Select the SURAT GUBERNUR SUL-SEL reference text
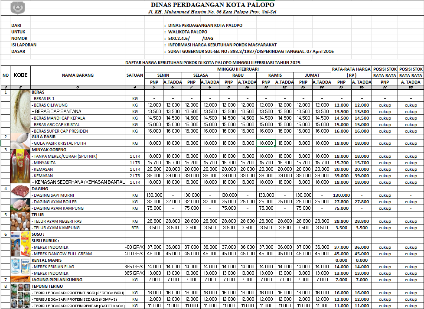Image resolution: width=424 pixels, height=309 pixels. coord(251,52)
